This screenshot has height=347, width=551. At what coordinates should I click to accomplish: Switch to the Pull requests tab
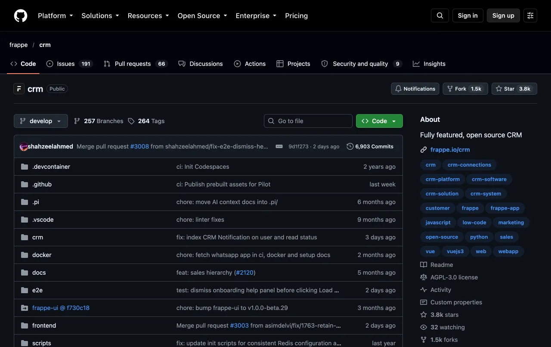point(135,64)
